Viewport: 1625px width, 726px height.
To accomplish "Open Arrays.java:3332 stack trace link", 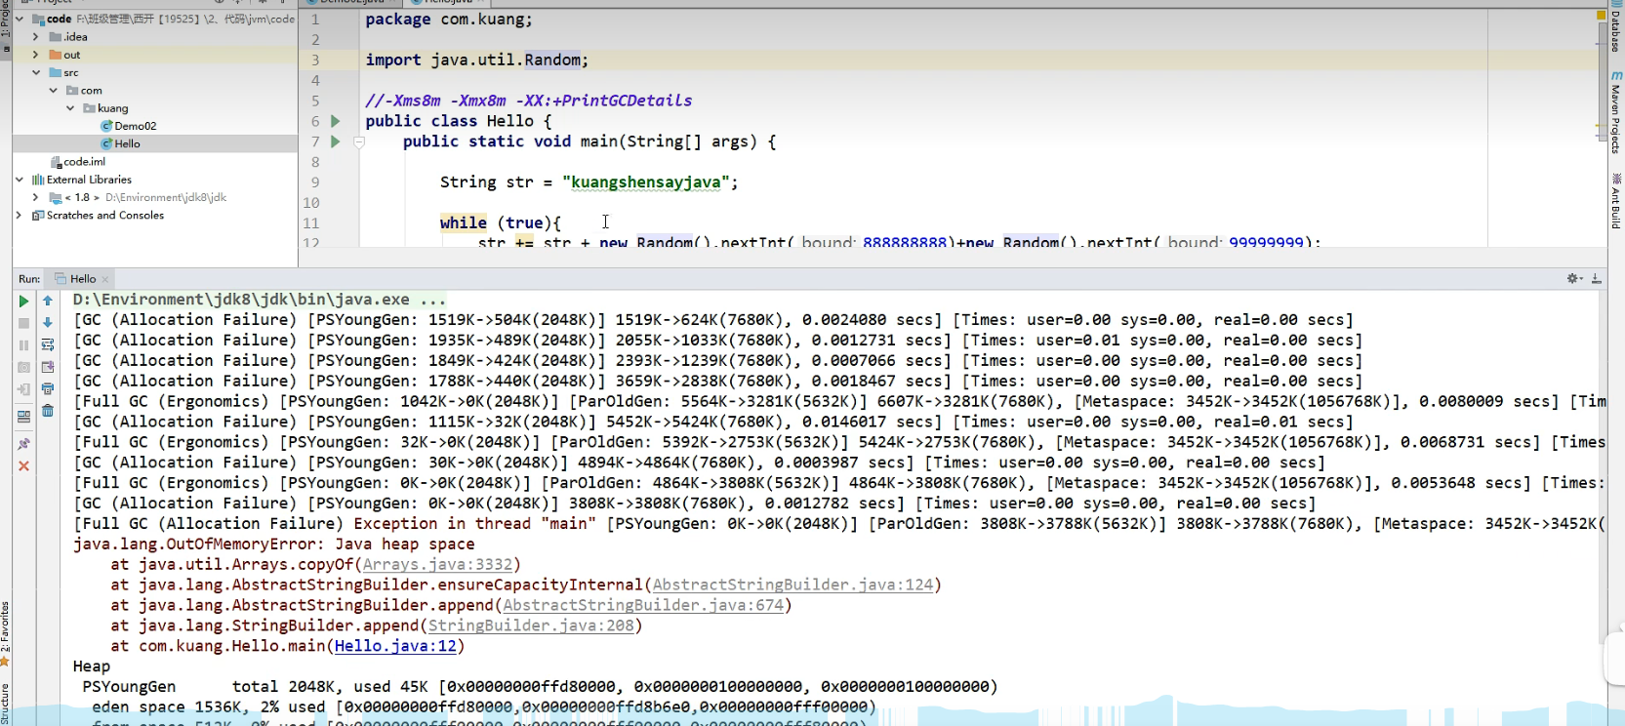I will 437,565.
